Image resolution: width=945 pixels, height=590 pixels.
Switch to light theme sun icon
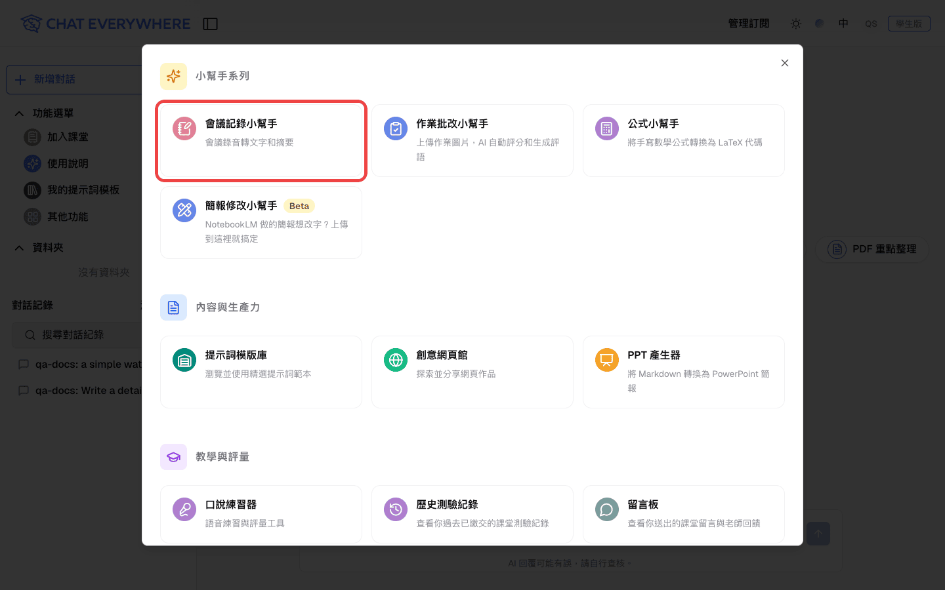[796, 24]
